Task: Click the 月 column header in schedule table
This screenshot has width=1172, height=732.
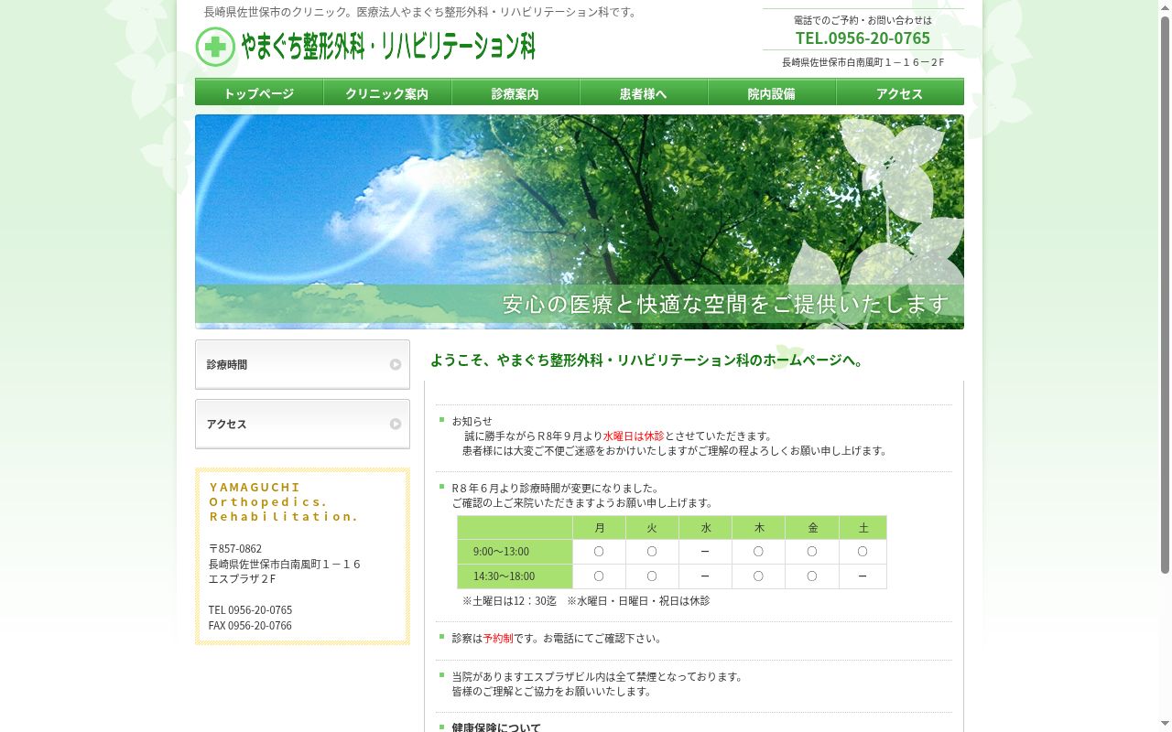Action: (600, 528)
